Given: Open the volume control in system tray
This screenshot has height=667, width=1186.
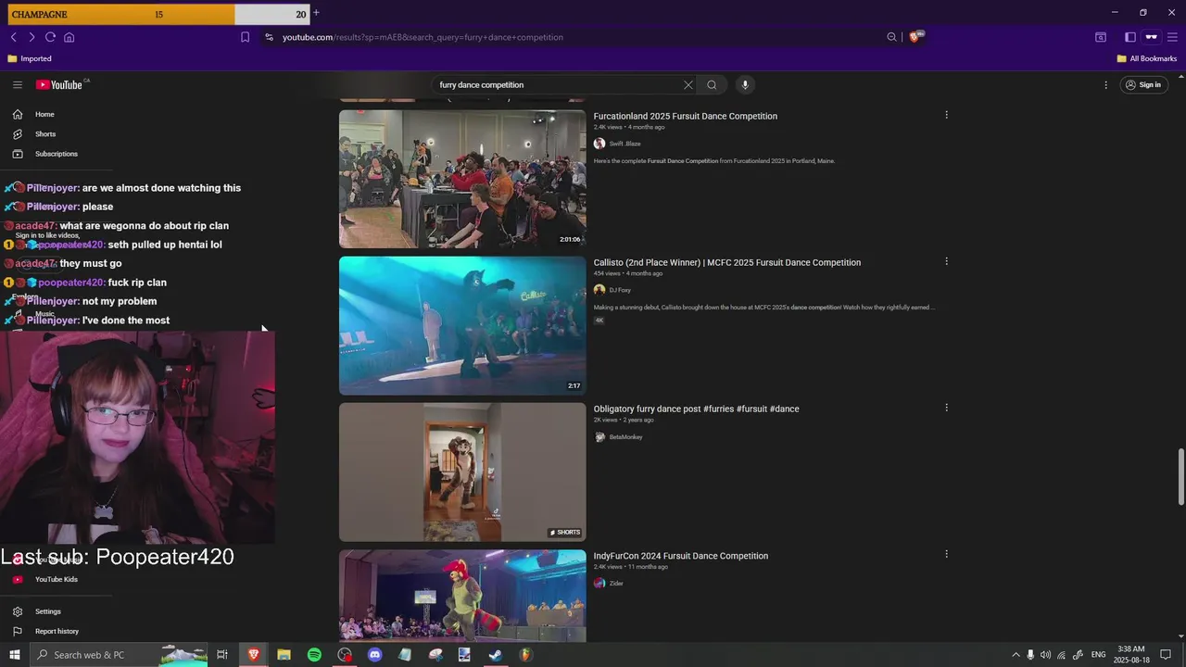Looking at the screenshot, I should pos(1045,655).
